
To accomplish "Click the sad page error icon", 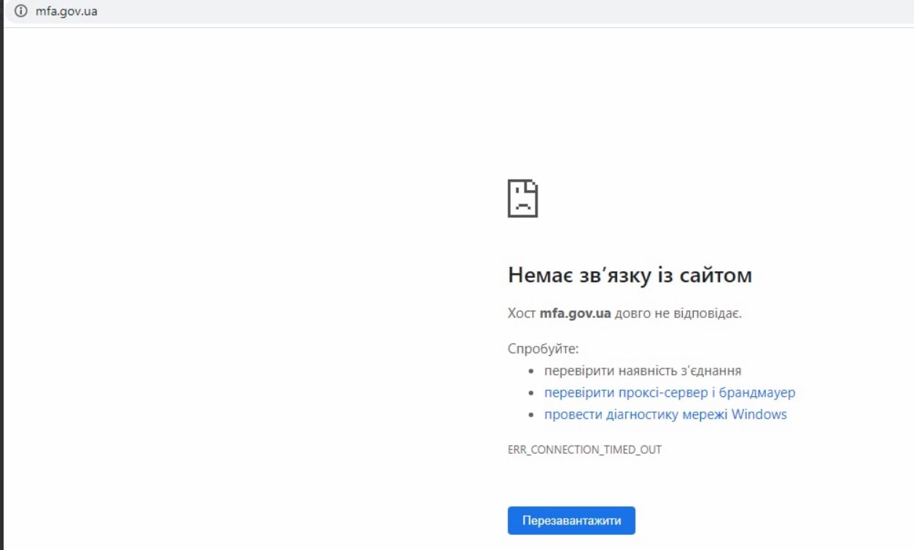I will coord(523,198).
